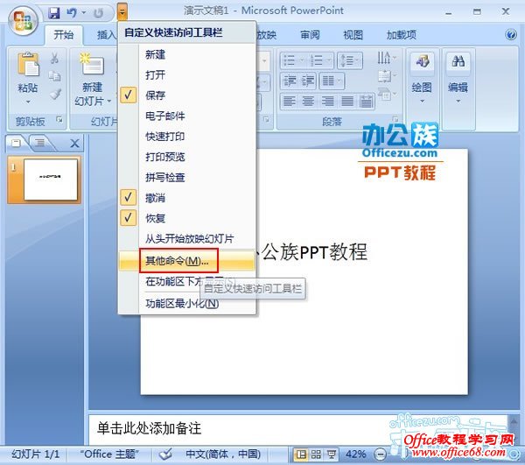The height and width of the screenshot is (465, 525).
Task: Uncheck 撤消 in the quick access menu
Action: (x=187, y=198)
